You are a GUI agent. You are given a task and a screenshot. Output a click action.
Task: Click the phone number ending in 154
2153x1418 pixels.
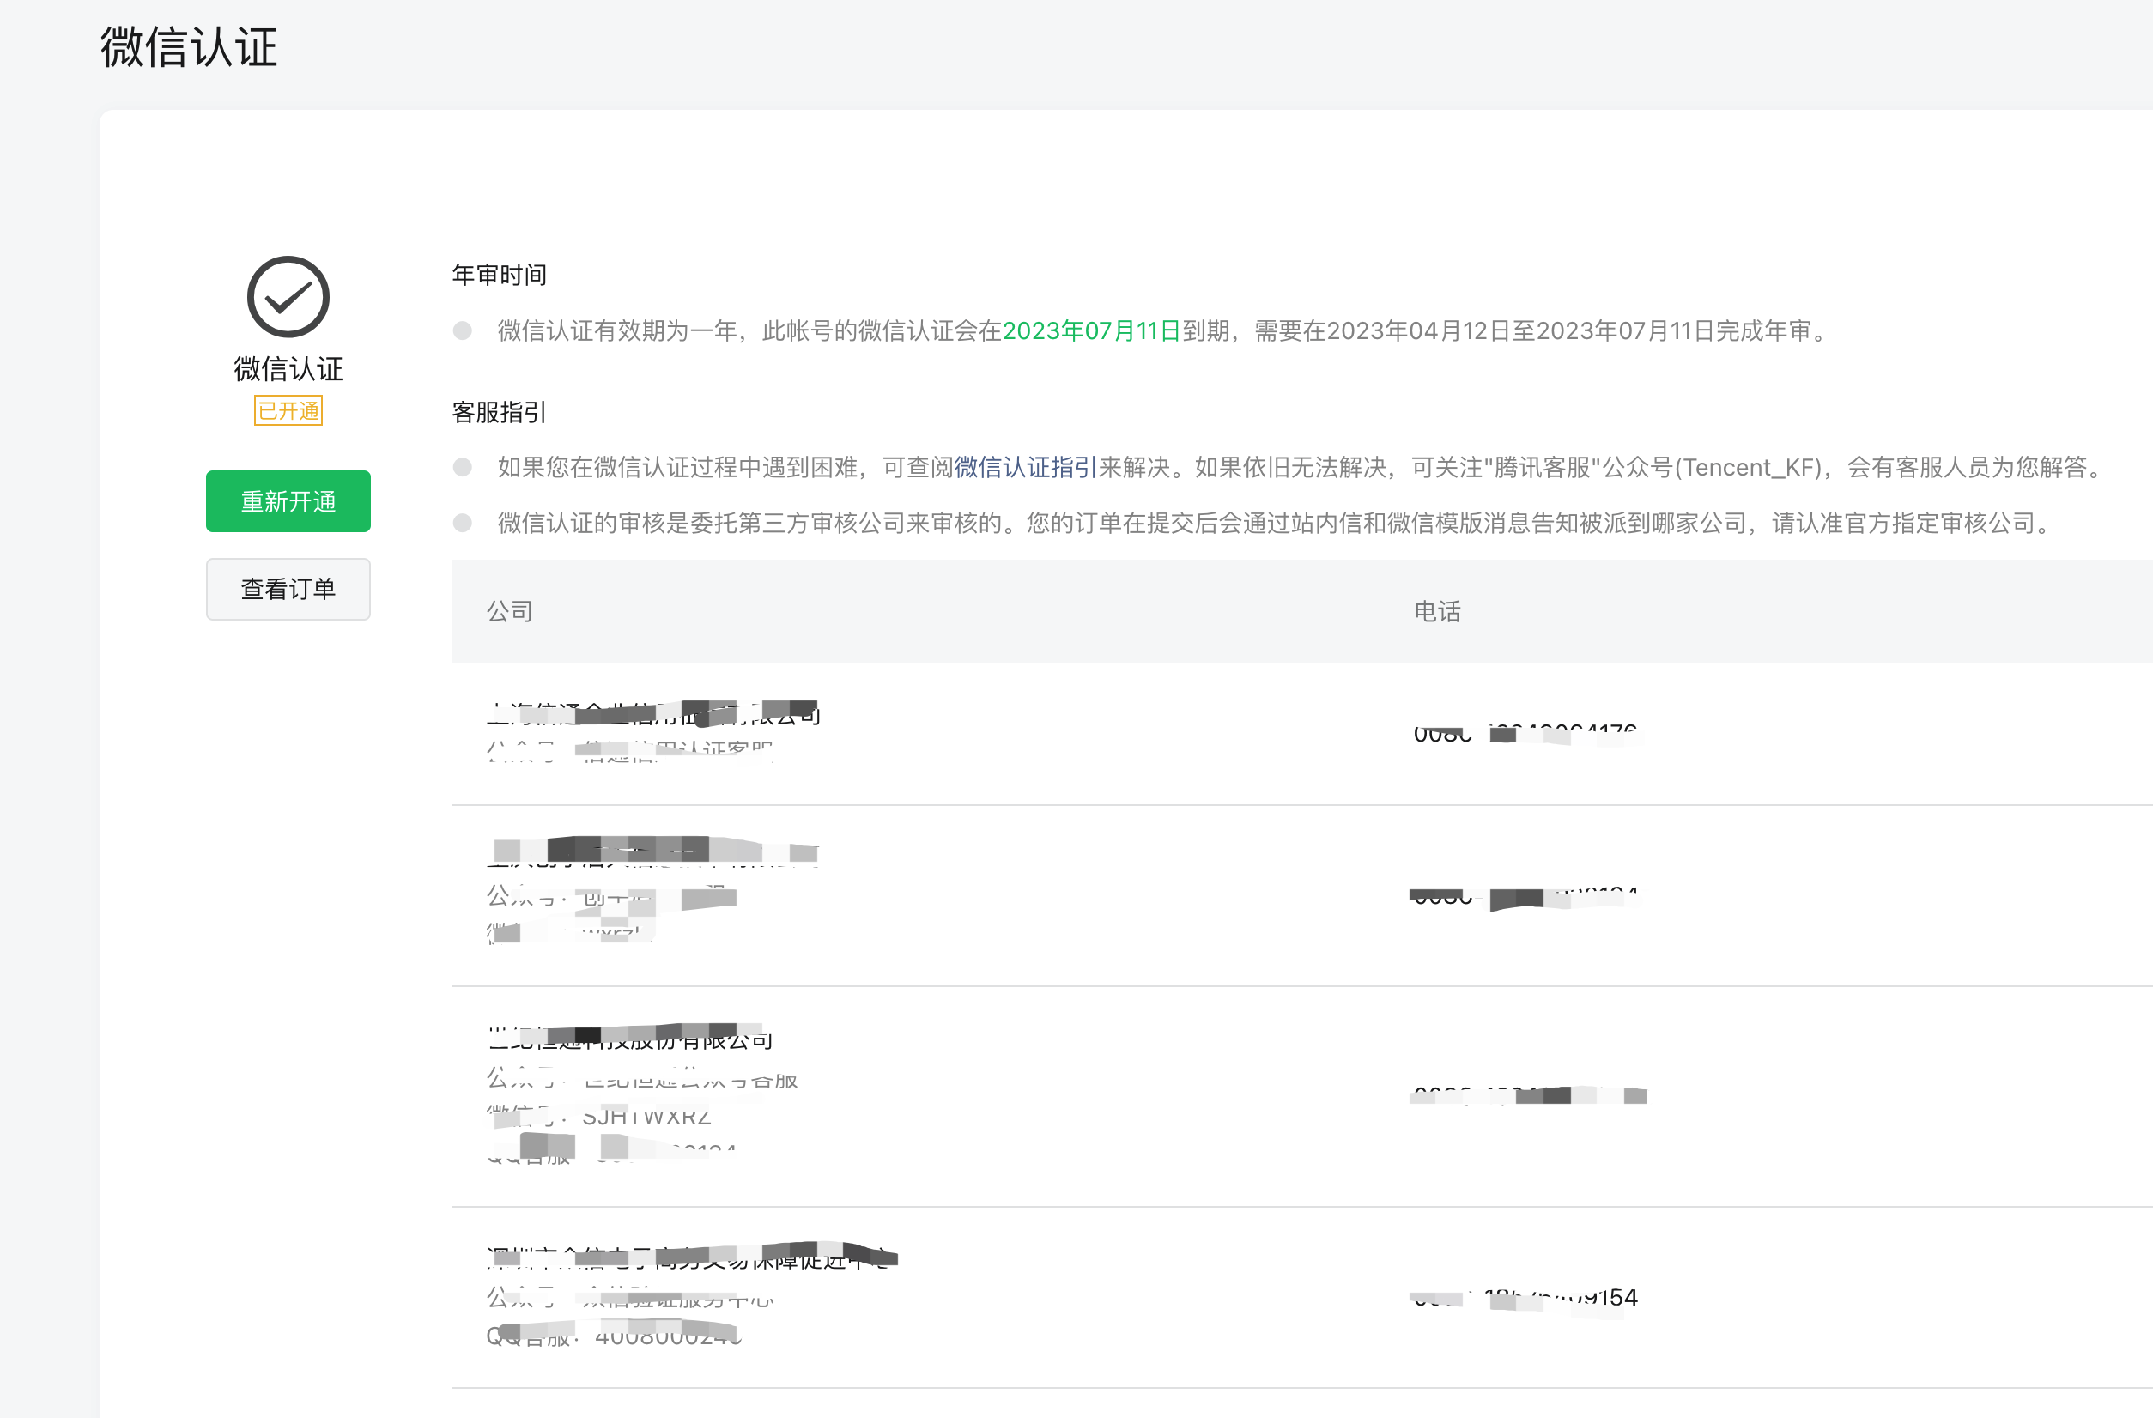(1525, 1299)
